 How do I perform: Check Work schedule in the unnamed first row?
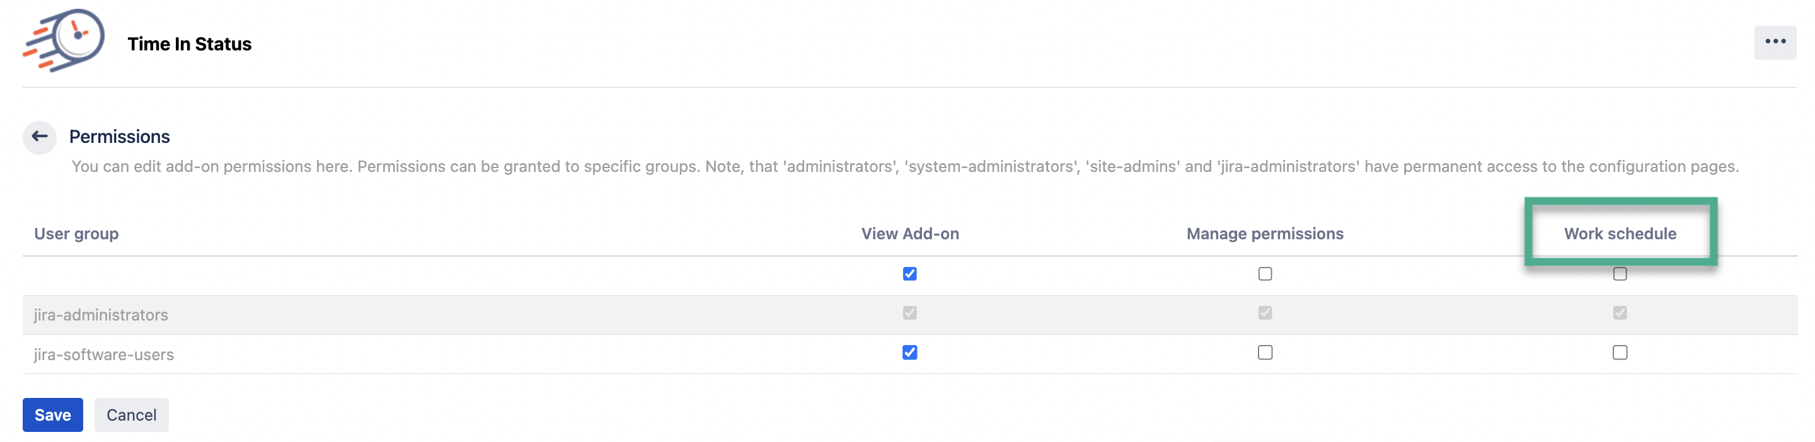tap(1620, 274)
